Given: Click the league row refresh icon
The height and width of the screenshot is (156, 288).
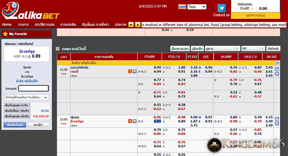Looking at the screenshot, I should [x=278, y=63].
